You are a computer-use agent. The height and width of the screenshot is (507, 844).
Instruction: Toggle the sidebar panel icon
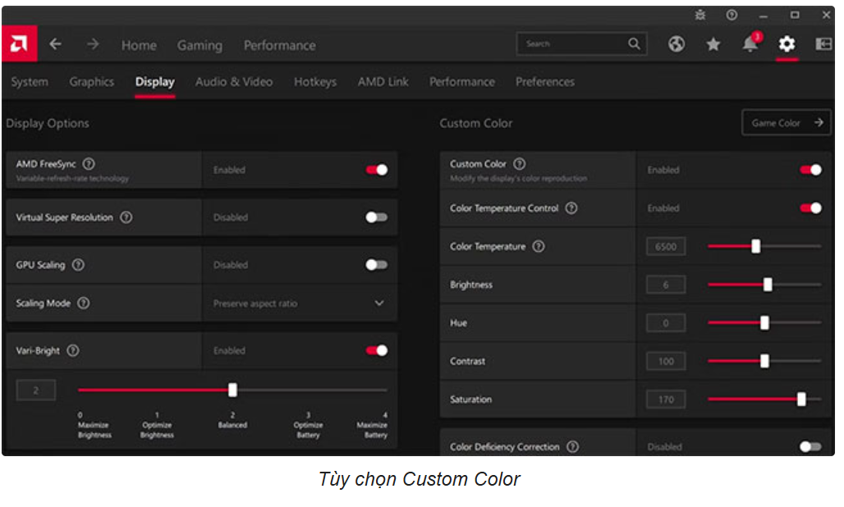pyautogui.click(x=823, y=44)
